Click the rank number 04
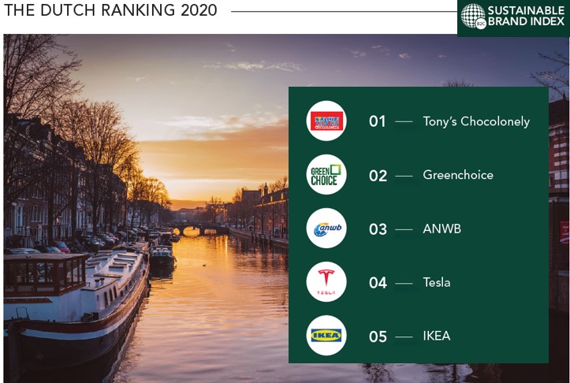The image size is (570, 383). pos(378,283)
